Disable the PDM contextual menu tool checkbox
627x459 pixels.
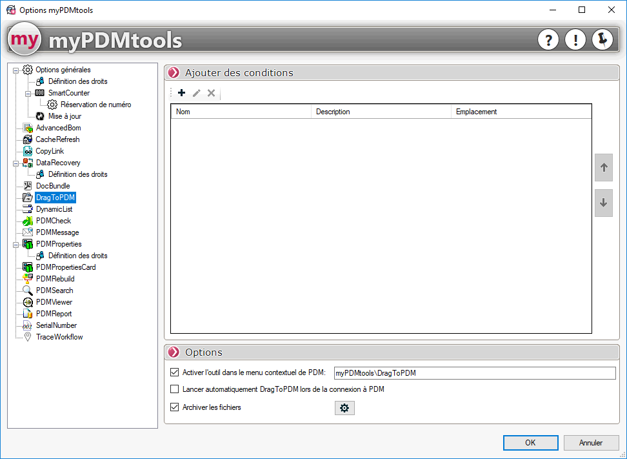pyautogui.click(x=174, y=372)
